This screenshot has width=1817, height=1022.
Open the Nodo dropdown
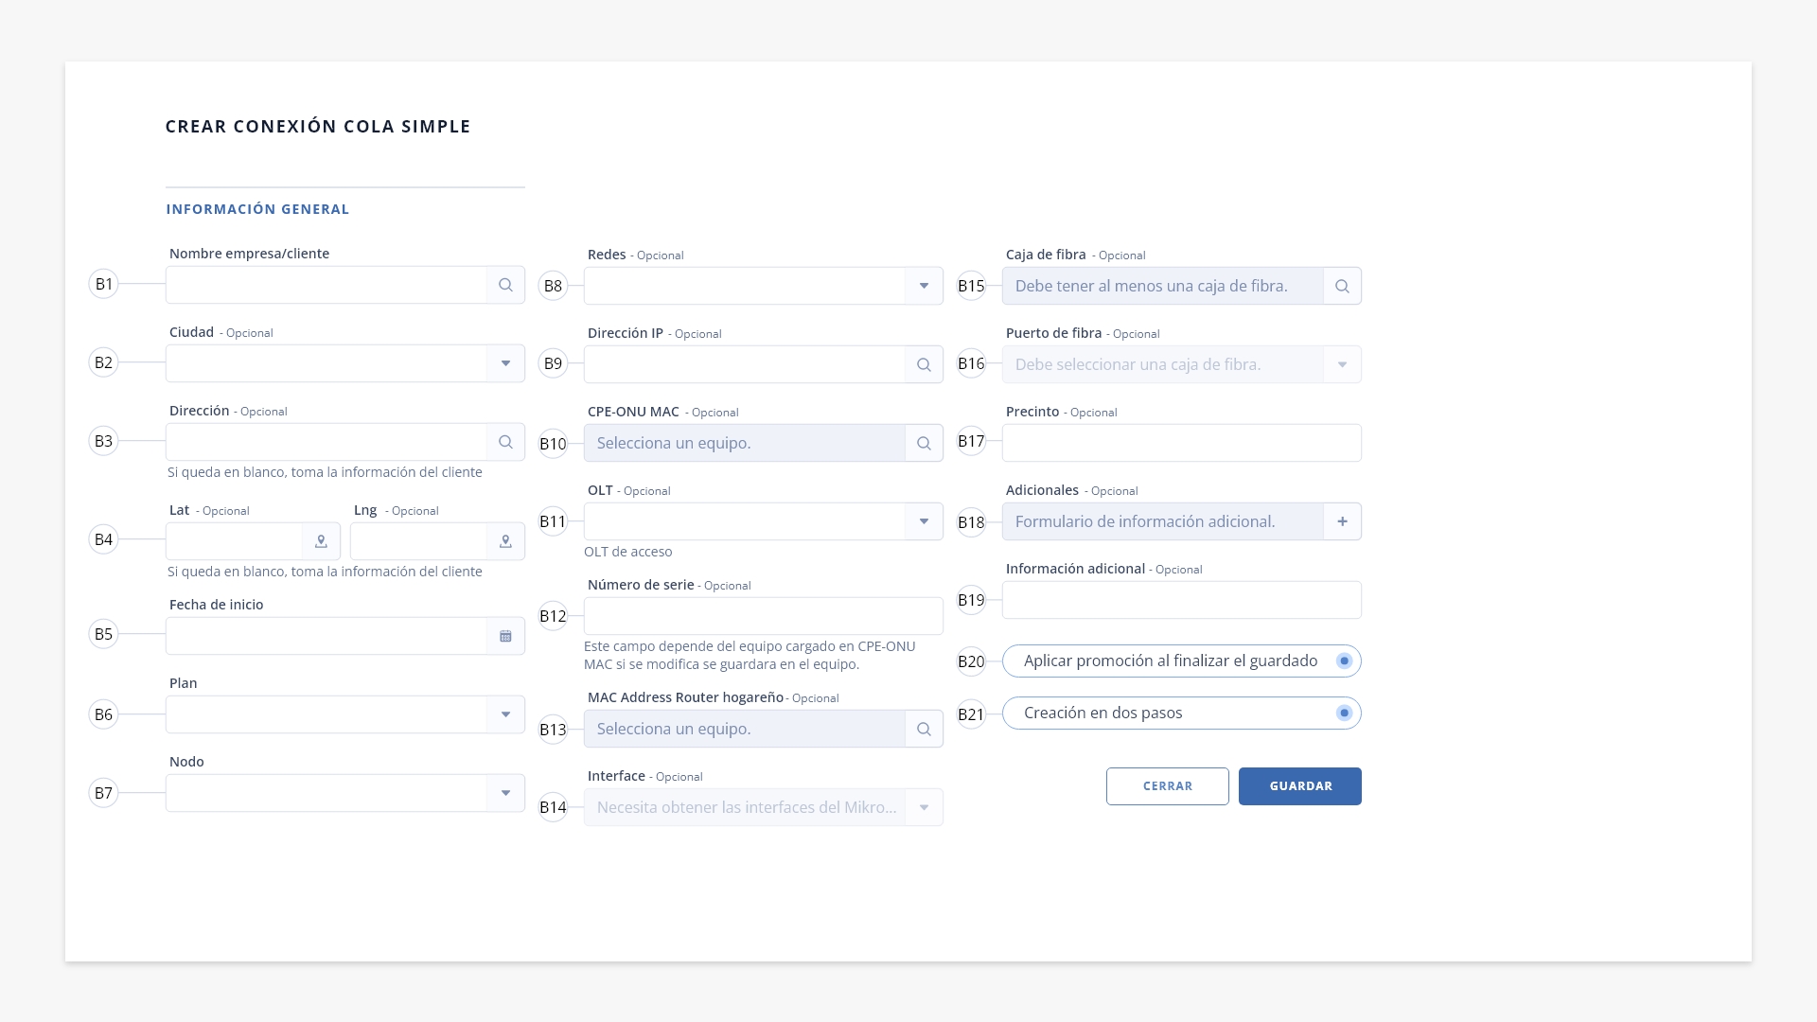[345, 793]
